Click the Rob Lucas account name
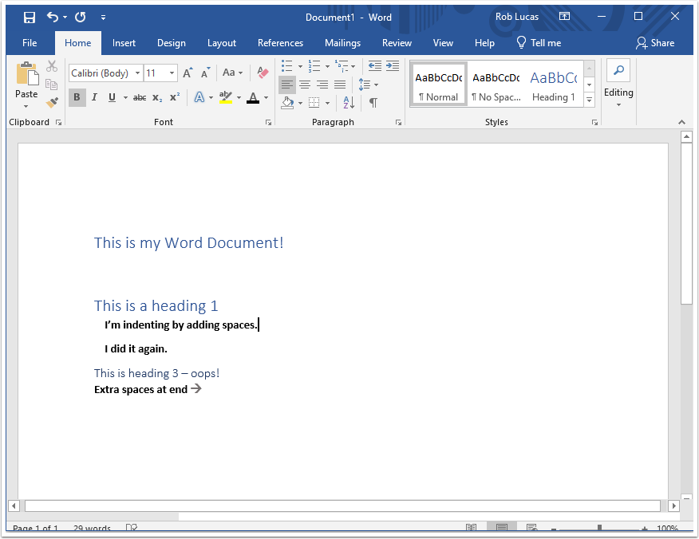699x539 pixels. point(517,17)
